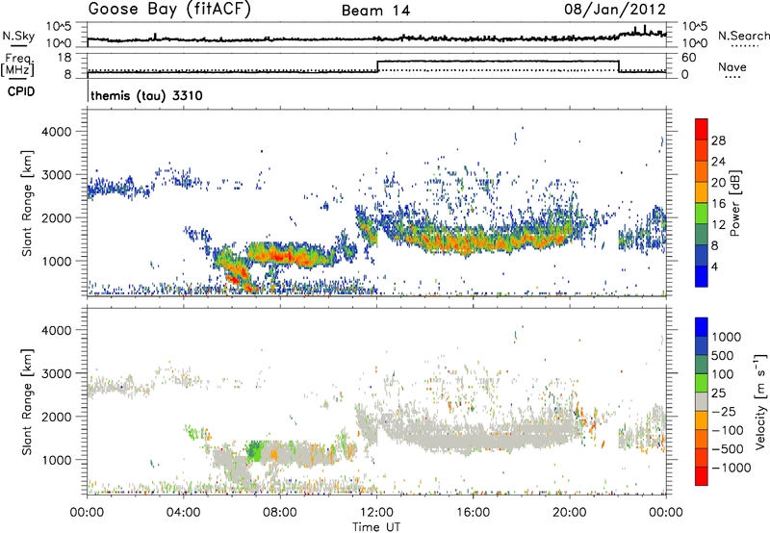Click the 'Goose Bay (fitACF)' plot title

click(x=169, y=10)
